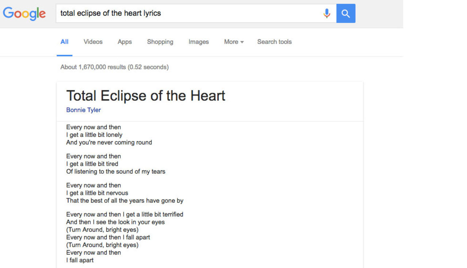Click lyric 'And then I see the look in your eyes'

[115, 222]
